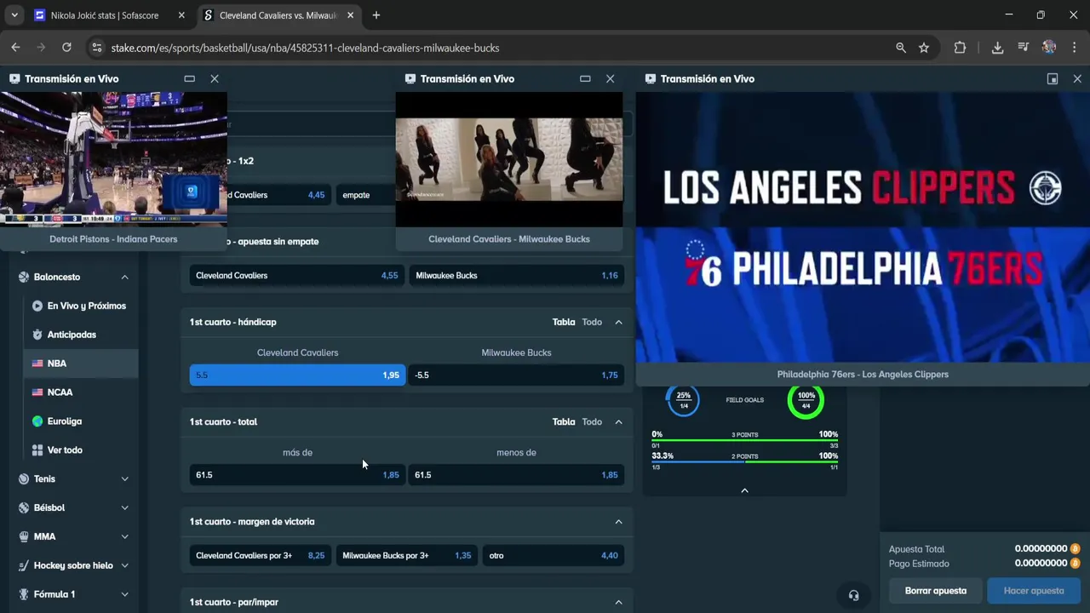Expand the MMA sidebar section
Image resolution: width=1090 pixels, height=613 pixels.
pyautogui.click(x=124, y=536)
